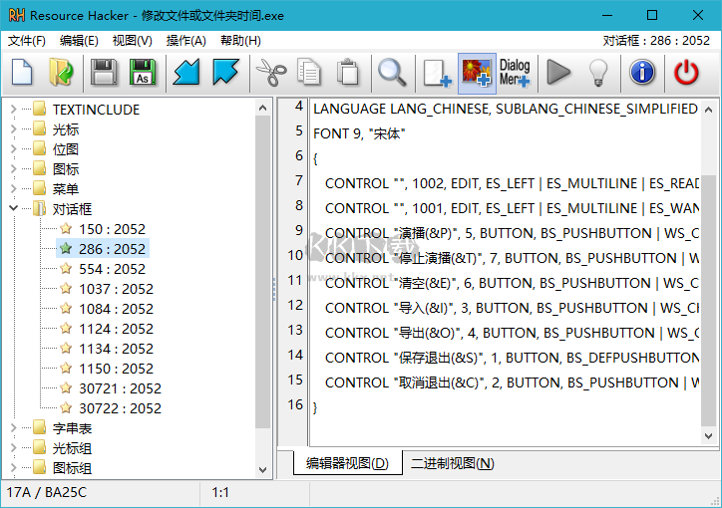Expand the 菜单 folder node
The width and height of the screenshot is (722, 508).
tap(13, 188)
